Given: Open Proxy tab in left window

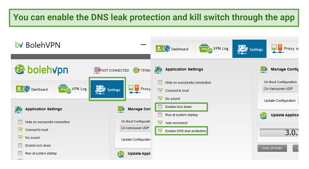Looking at the screenshot, I should tap(139, 89).
